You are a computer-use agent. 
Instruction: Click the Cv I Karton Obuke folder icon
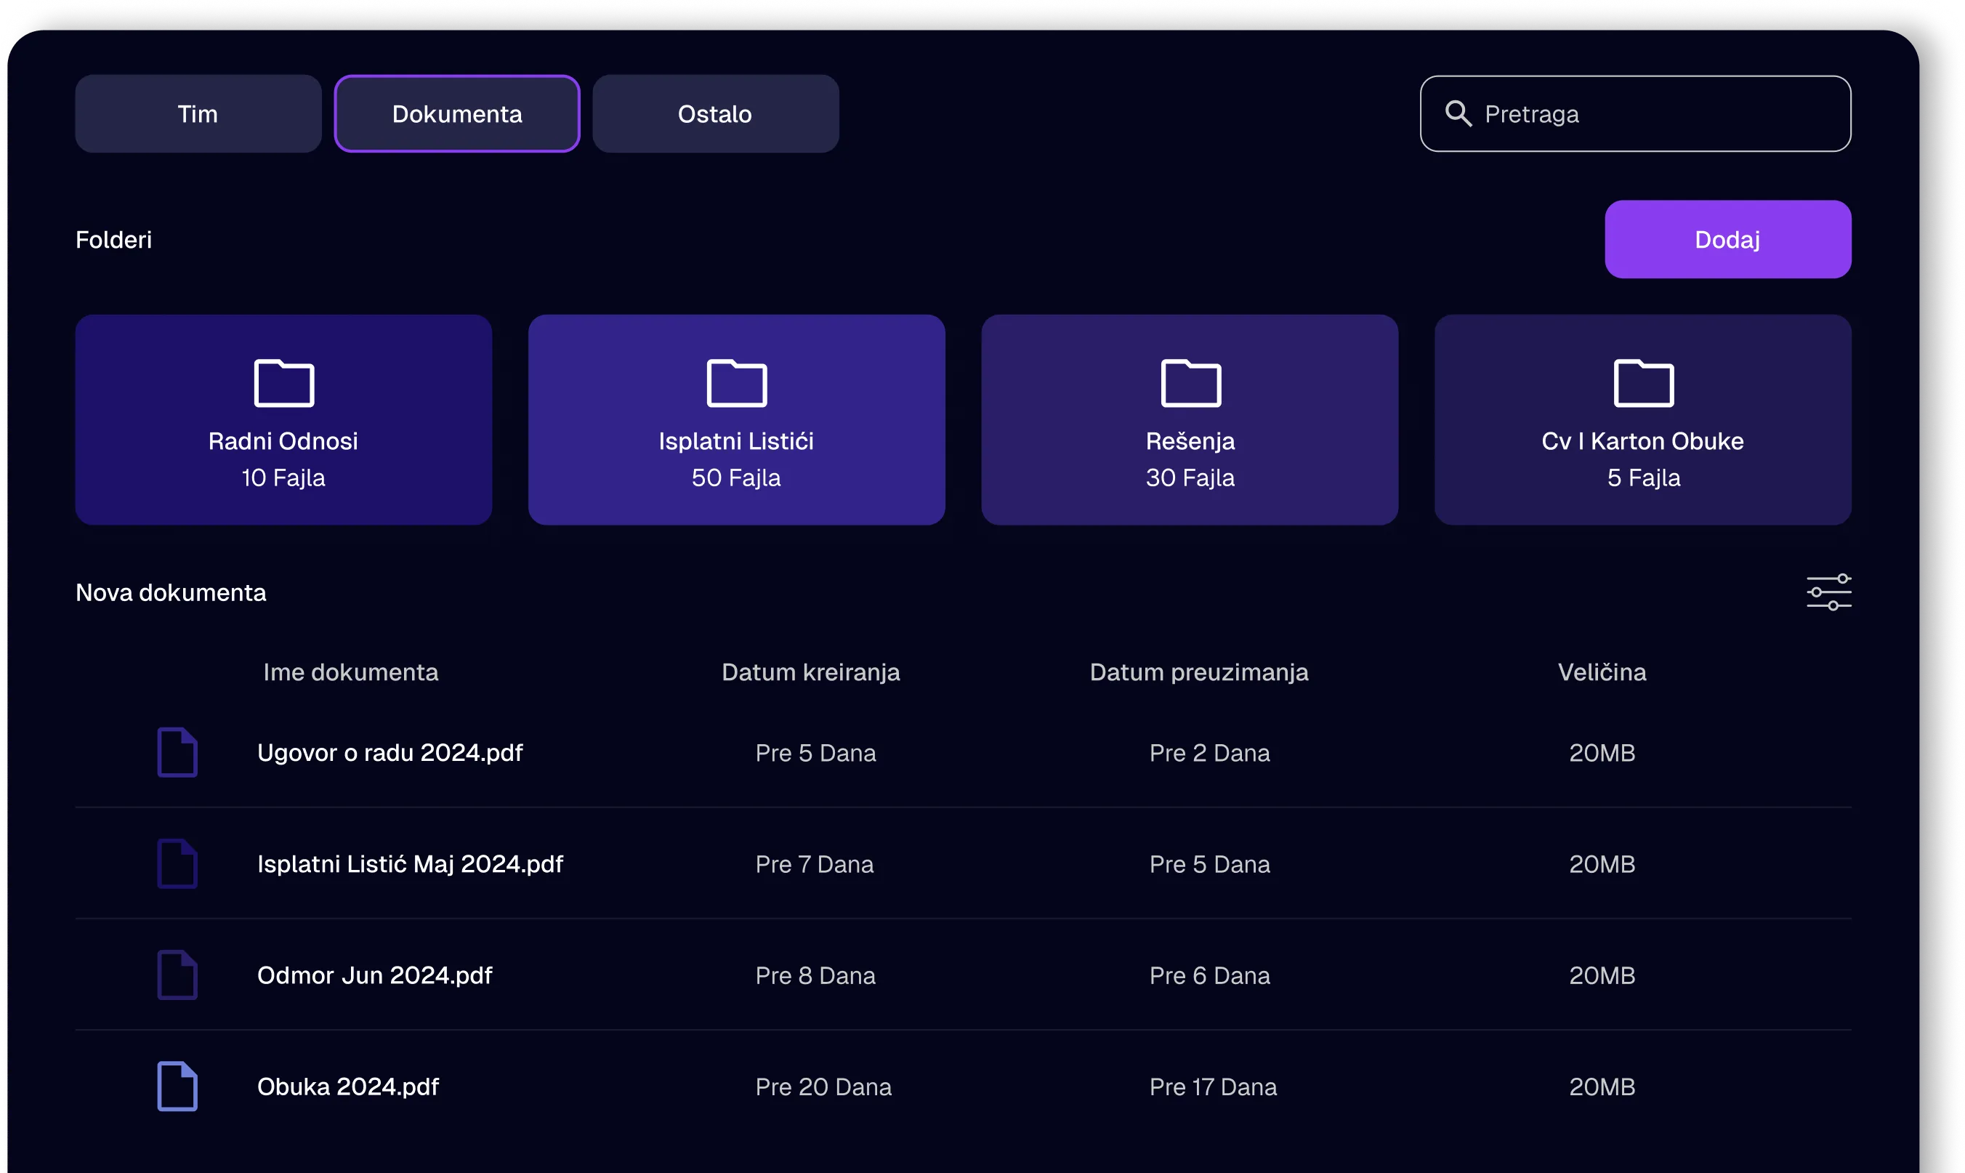point(1642,383)
